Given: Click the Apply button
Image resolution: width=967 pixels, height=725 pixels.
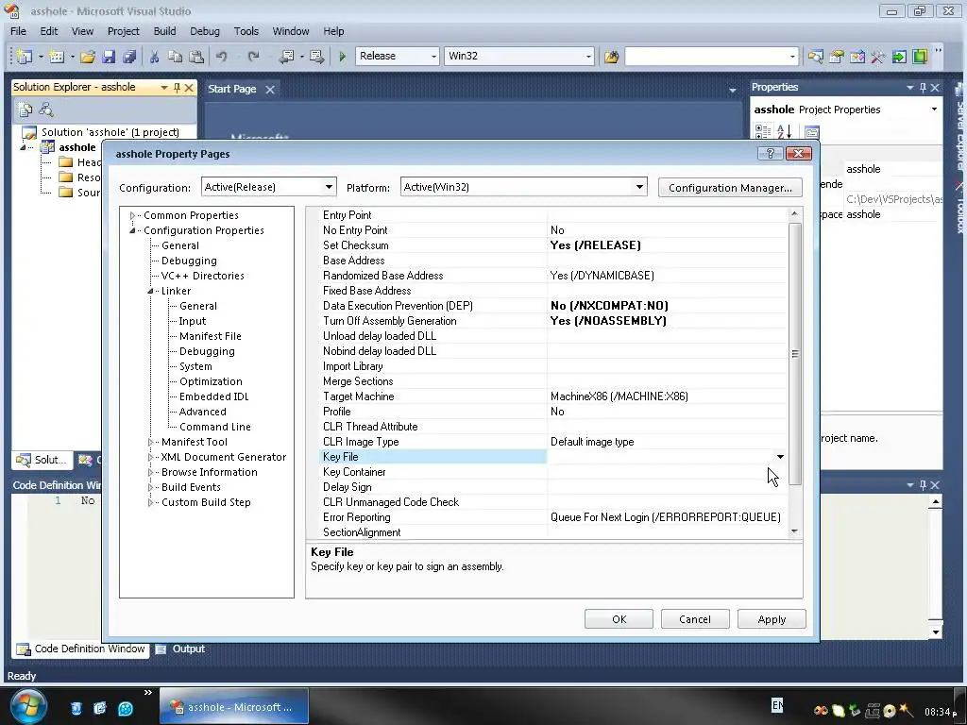Looking at the screenshot, I should [772, 619].
